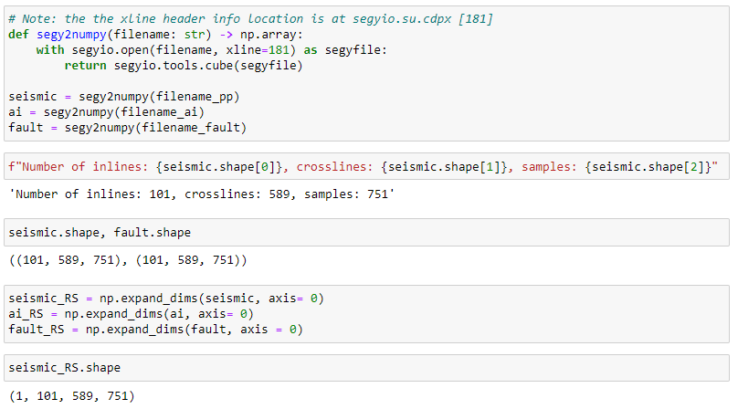Screen dimensions: 738x409
Task: Select the seismic_RS.shape cell
Action: [x=366, y=368]
